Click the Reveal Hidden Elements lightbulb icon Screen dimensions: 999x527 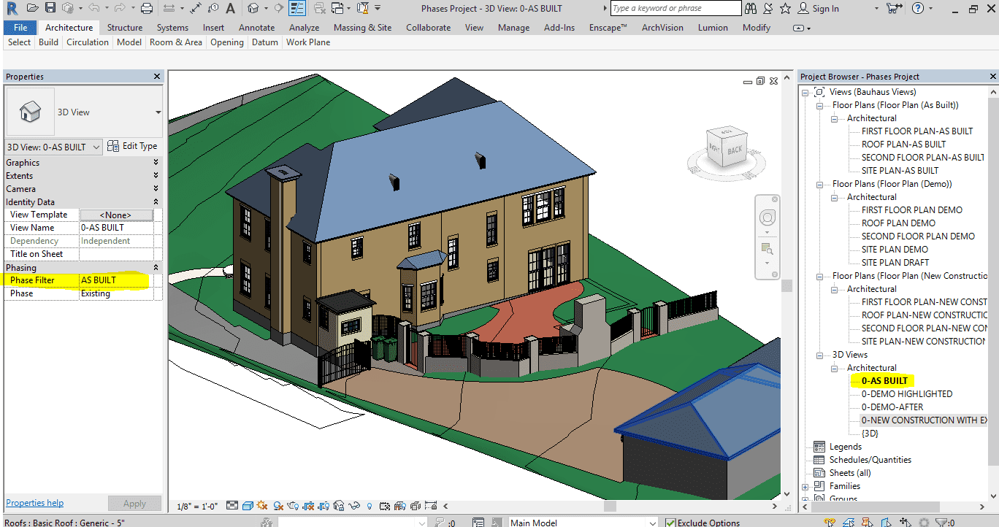pos(370,505)
